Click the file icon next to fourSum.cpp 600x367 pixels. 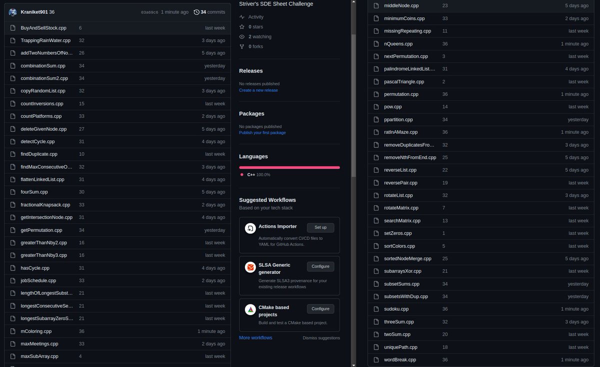[x=13, y=192]
